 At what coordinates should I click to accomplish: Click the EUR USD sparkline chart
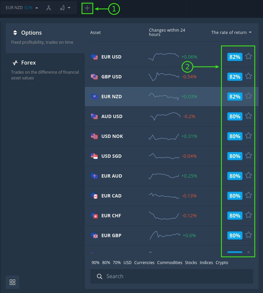coord(164,57)
